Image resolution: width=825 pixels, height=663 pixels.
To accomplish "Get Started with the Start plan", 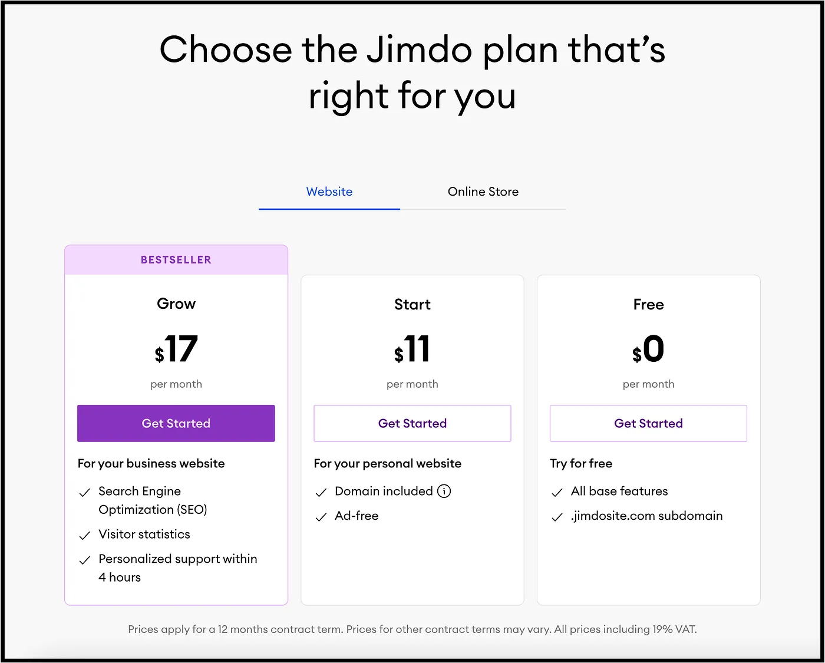I will point(412,423).
